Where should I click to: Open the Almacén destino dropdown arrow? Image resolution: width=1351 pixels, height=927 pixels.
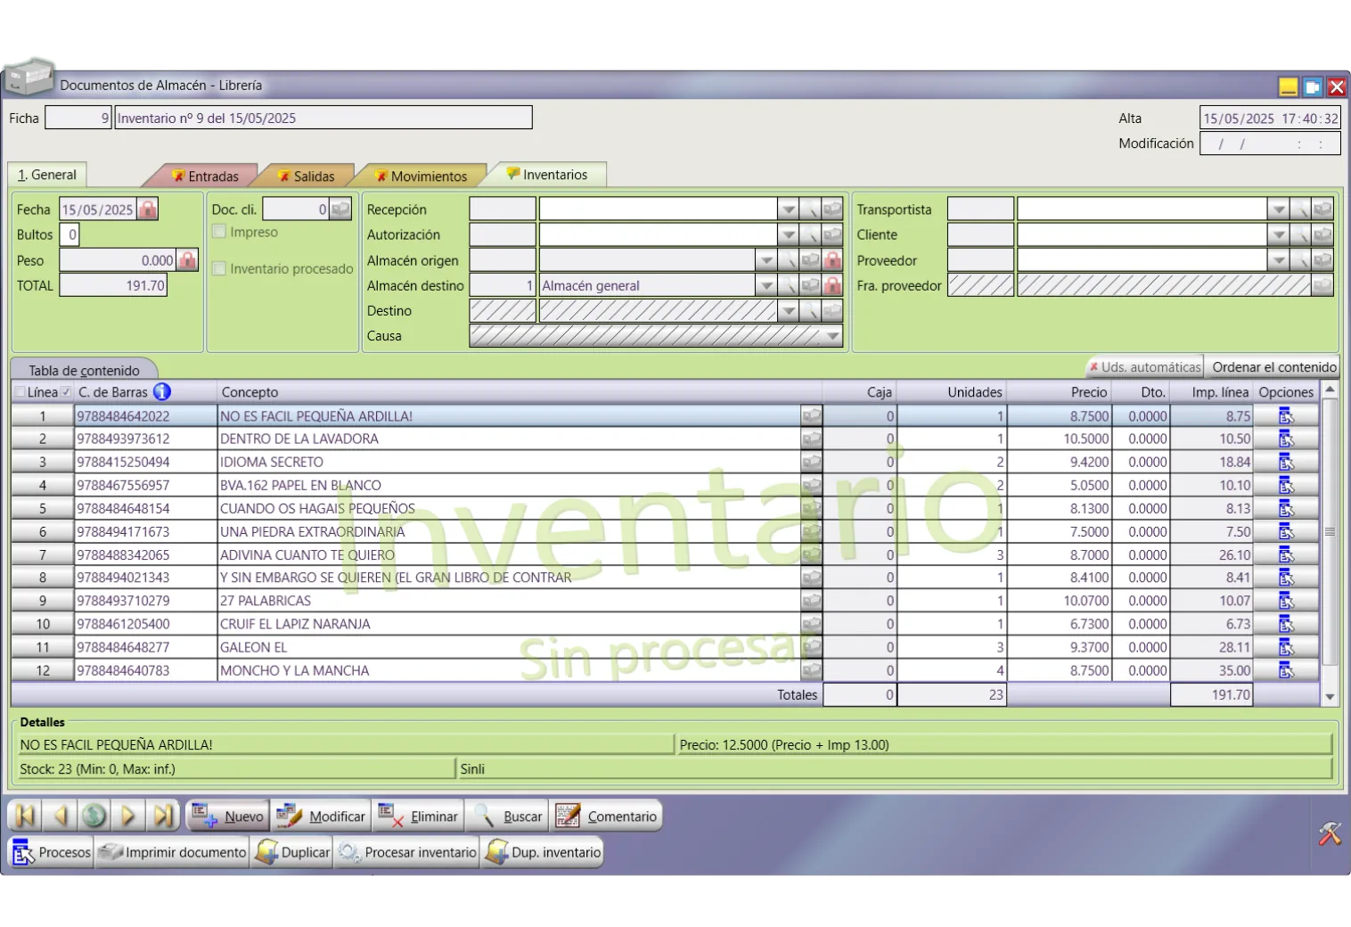pyautogui.click(x=766, y=286)
